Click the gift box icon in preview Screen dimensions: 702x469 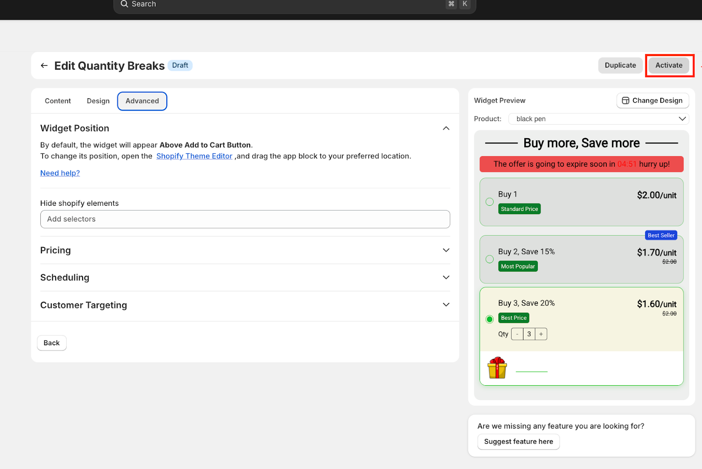[x=497, y=368]
